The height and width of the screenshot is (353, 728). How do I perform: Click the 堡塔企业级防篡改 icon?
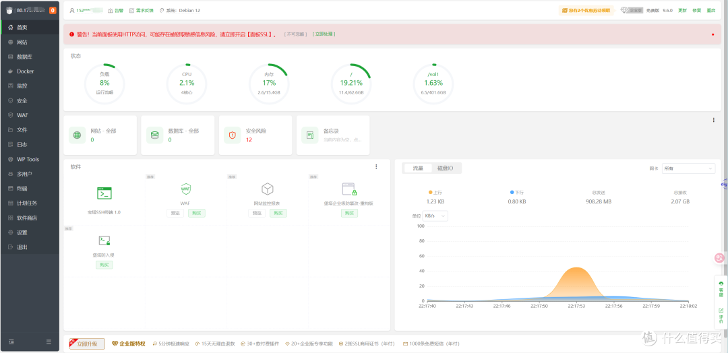[348, 189]
